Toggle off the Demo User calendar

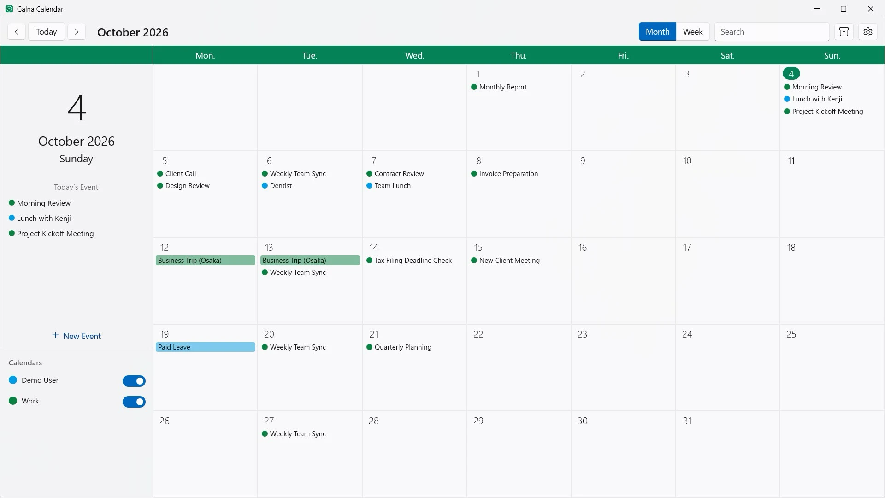pyautogui.click(x=134, y=381)
